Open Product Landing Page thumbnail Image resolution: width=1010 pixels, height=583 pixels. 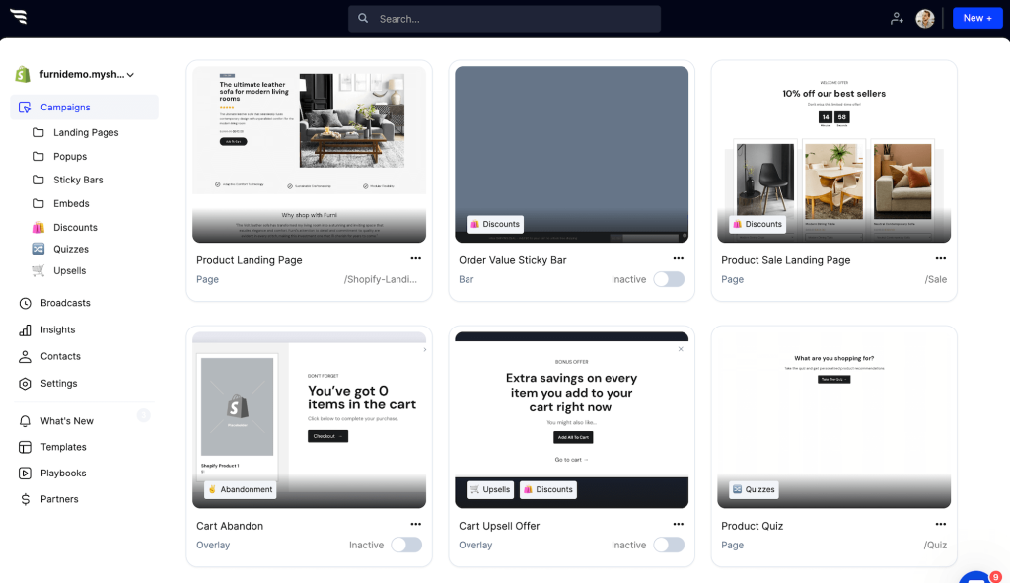point(309,154)
